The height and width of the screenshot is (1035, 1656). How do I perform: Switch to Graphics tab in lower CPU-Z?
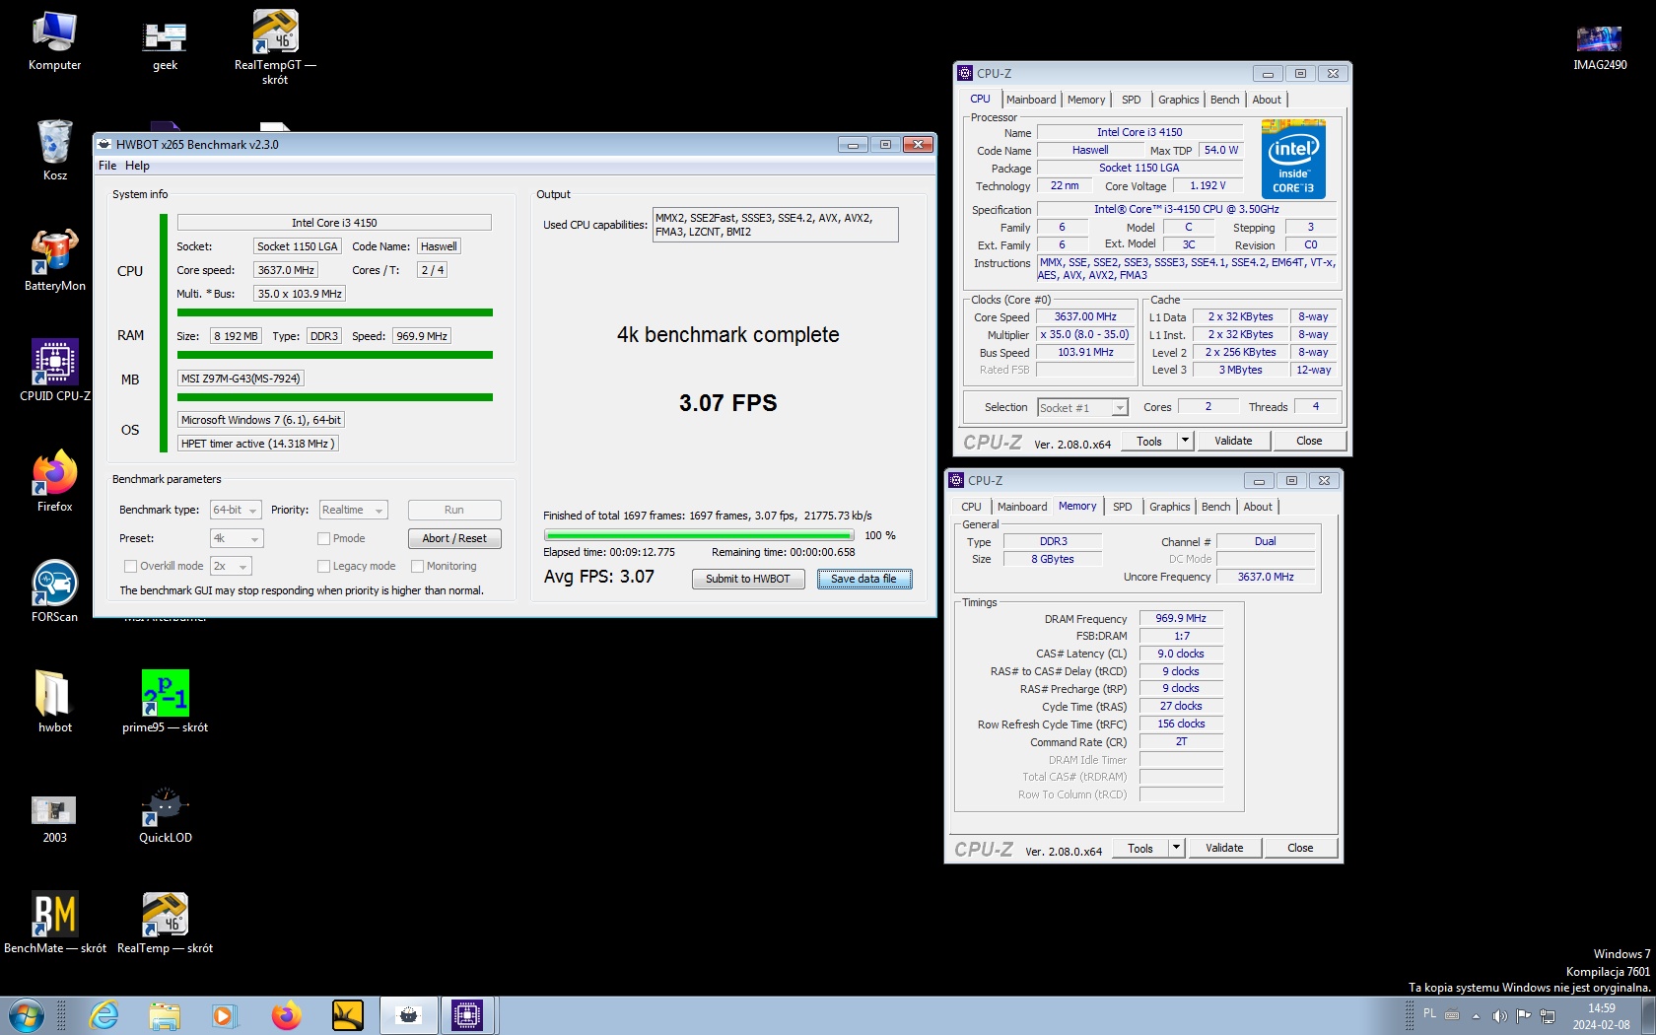1170,507
